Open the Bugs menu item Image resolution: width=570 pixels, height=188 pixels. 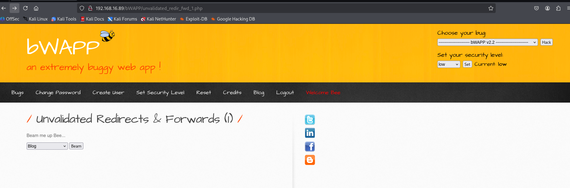pos(18,93)
